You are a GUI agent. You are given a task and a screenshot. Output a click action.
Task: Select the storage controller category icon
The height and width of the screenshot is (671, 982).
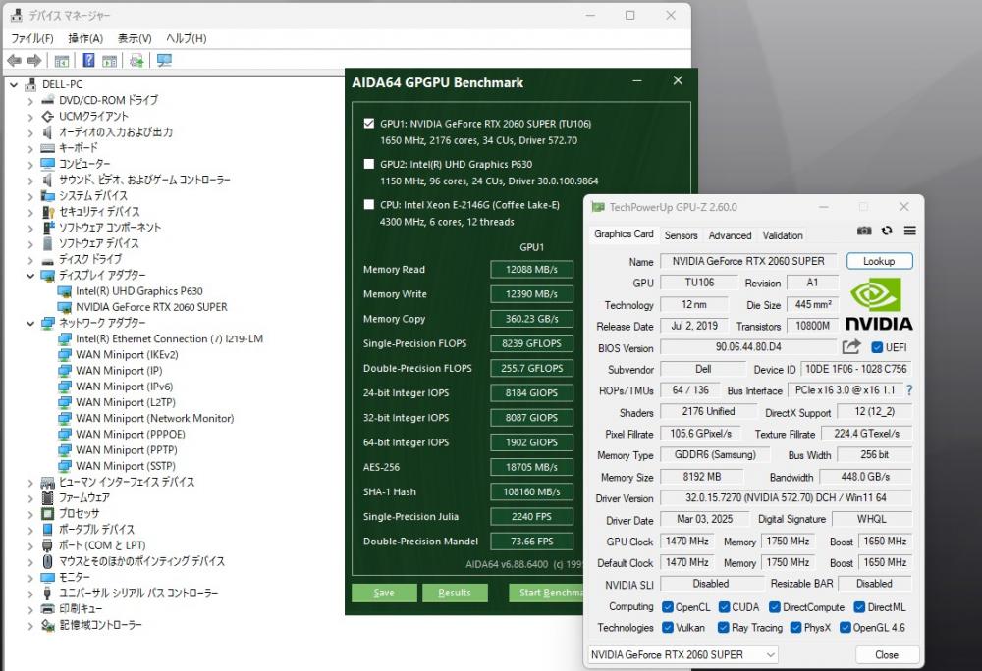click(47, 625)
